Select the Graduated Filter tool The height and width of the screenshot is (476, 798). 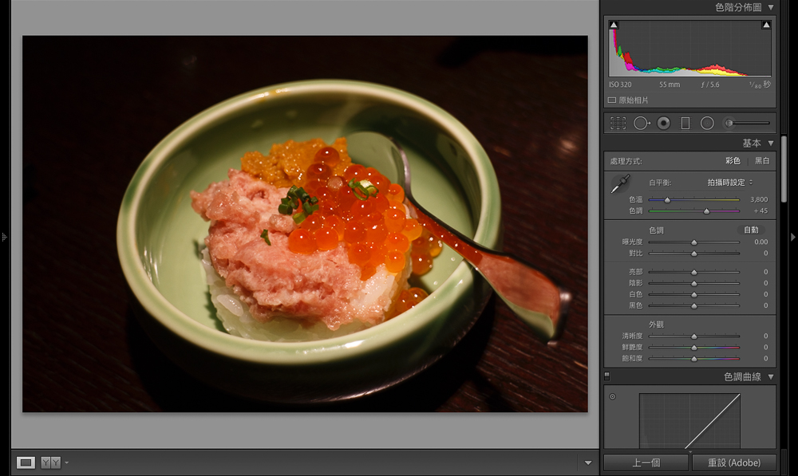[685, 123]
